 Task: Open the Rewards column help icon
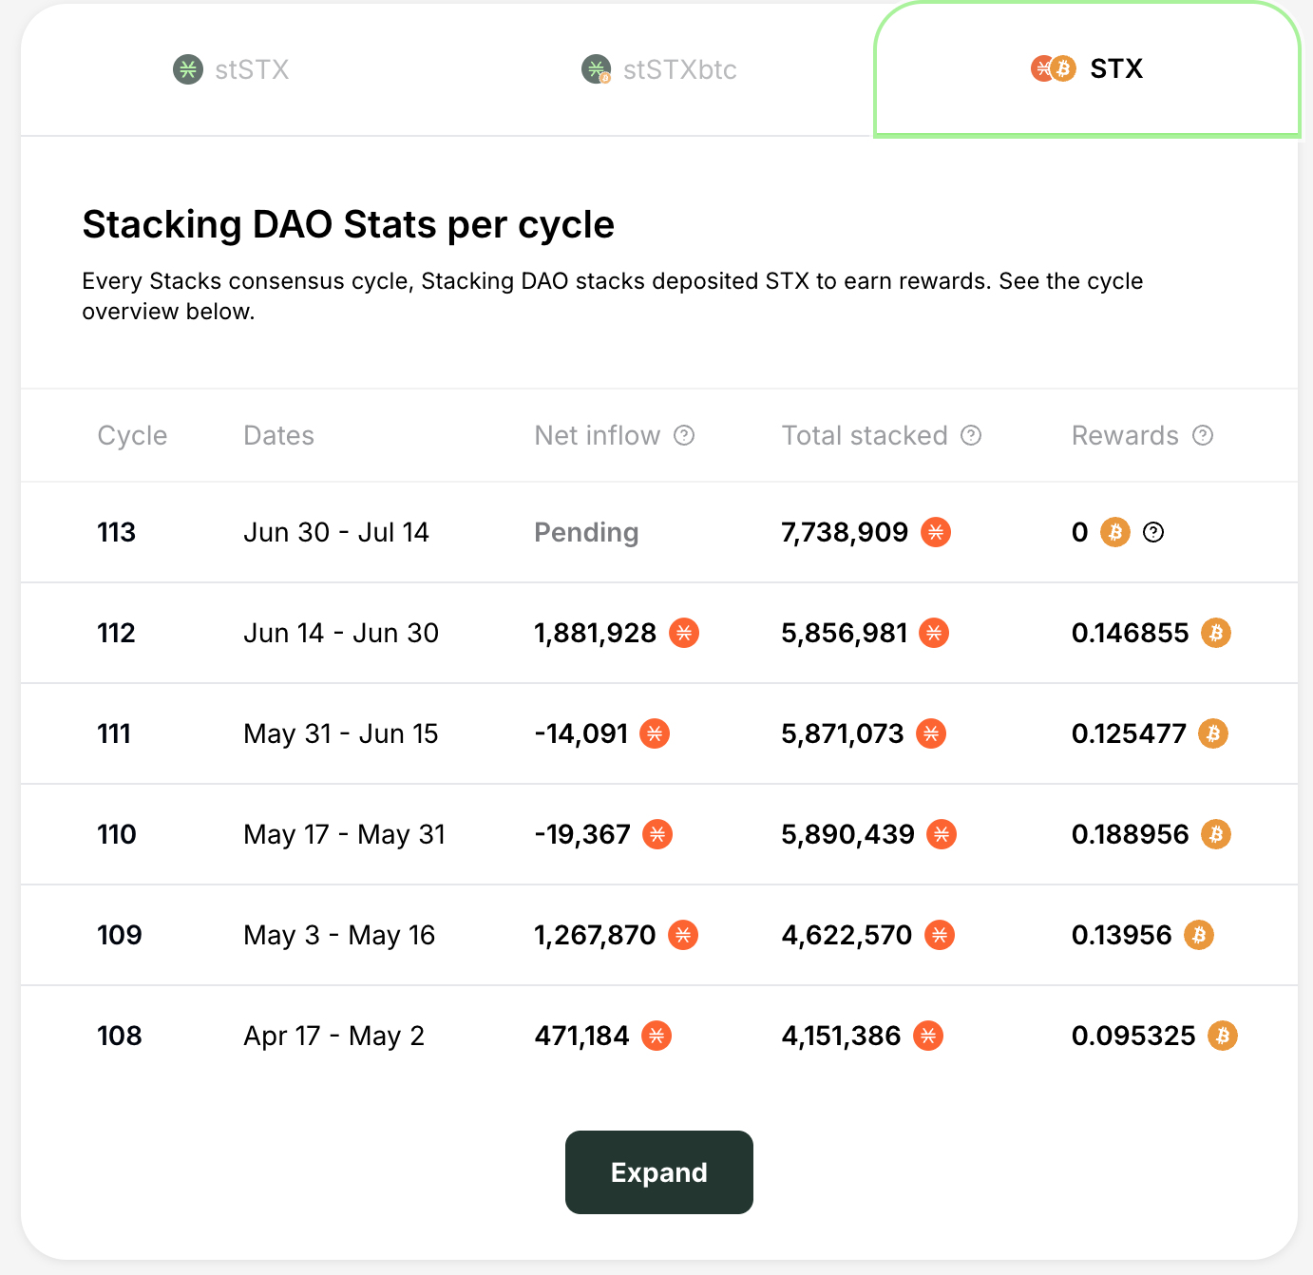tap(1203, 435)
